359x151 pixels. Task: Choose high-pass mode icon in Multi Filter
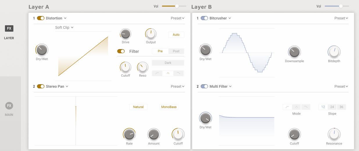click(306, 107)
